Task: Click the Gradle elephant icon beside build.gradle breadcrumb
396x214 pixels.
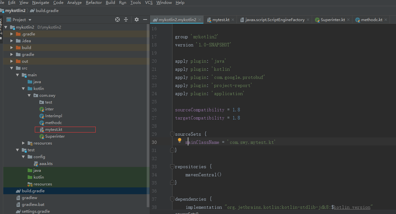Action: coord(32,10)
